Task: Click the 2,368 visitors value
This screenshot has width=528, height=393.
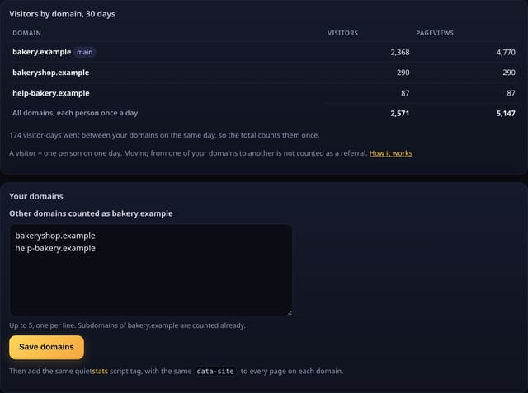Action: tap(400, 53)
